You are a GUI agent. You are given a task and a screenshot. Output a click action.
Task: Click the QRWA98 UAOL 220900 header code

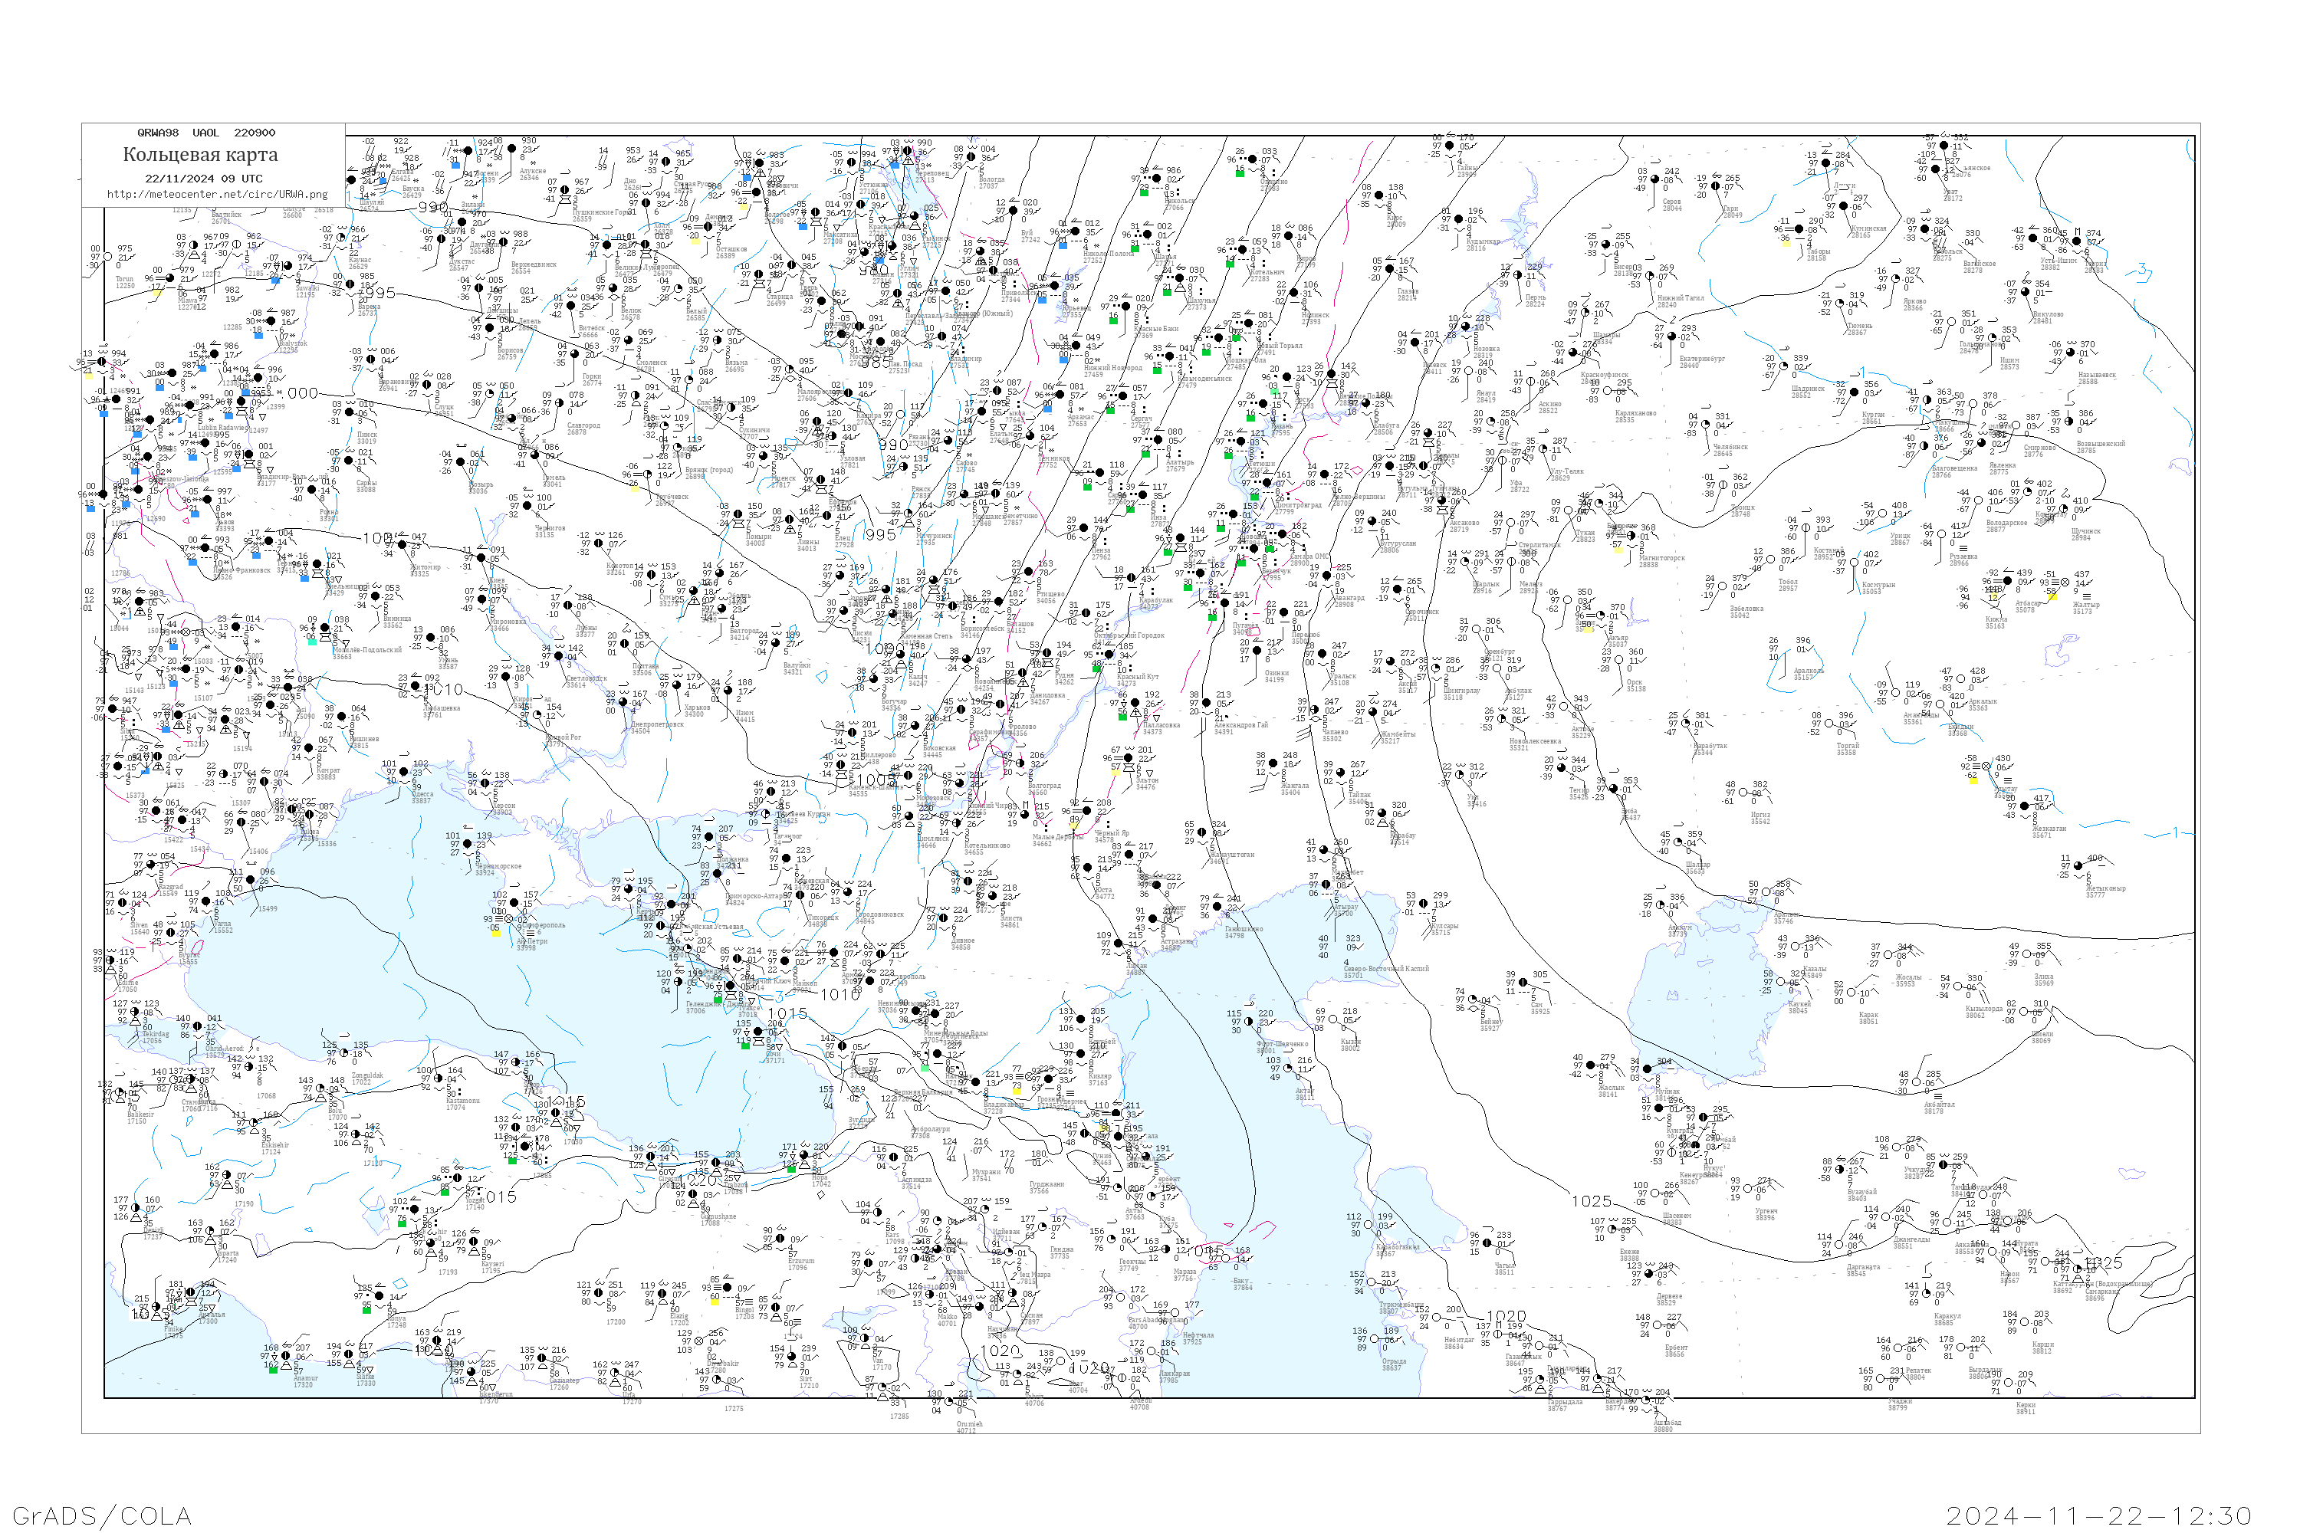click(205, 133)
